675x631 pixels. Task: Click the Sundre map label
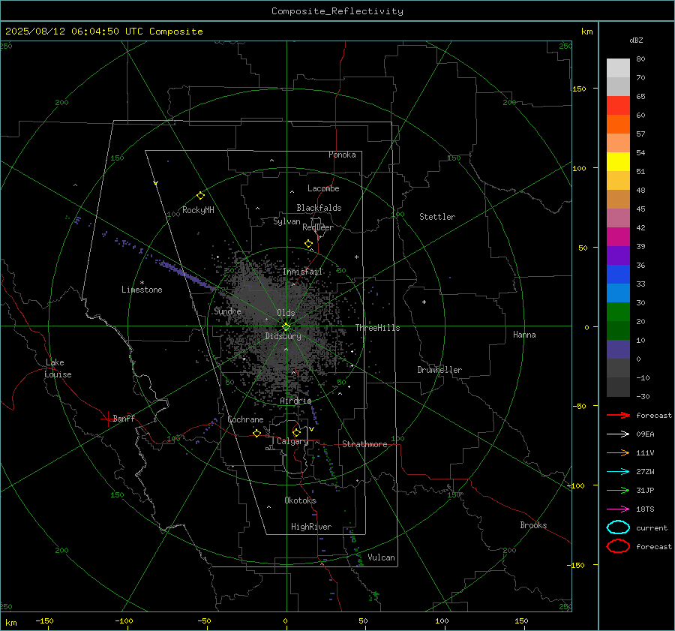[227, 311]
